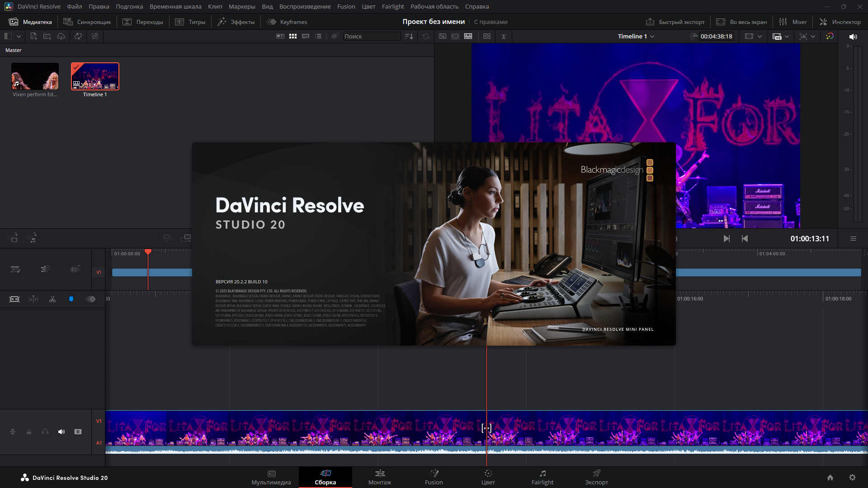Open the transitions diamond icon in timeline toolbar
Image resolution: width=868 pixels, height=488 pixels.
pos(90,299)
